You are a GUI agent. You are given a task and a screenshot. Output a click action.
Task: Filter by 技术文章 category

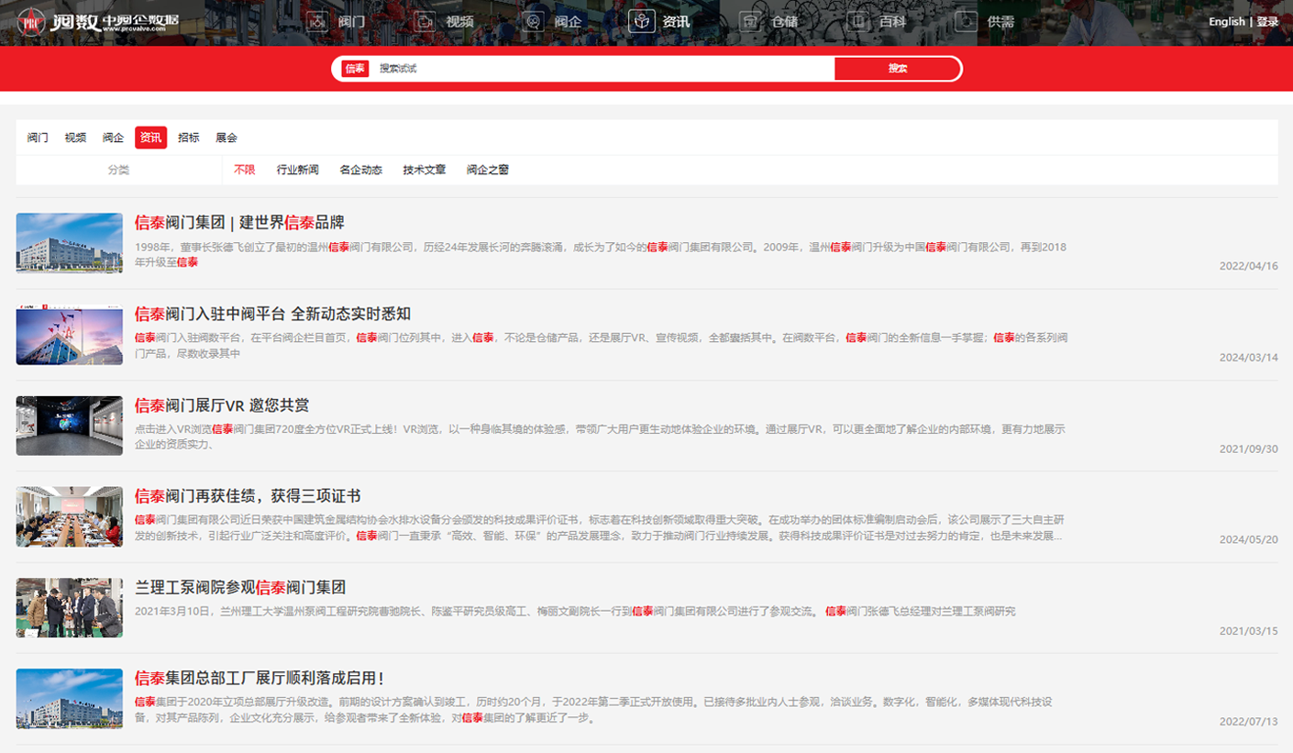[x=424, y=170]
